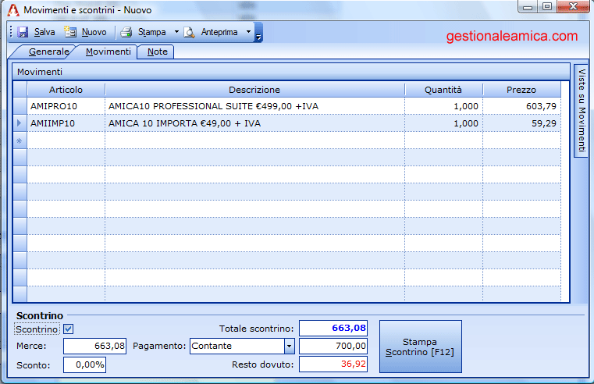The height and width of the screenshot is (384, 594).
Task: Click the application logo in title bar
Action: pos(12,10)
